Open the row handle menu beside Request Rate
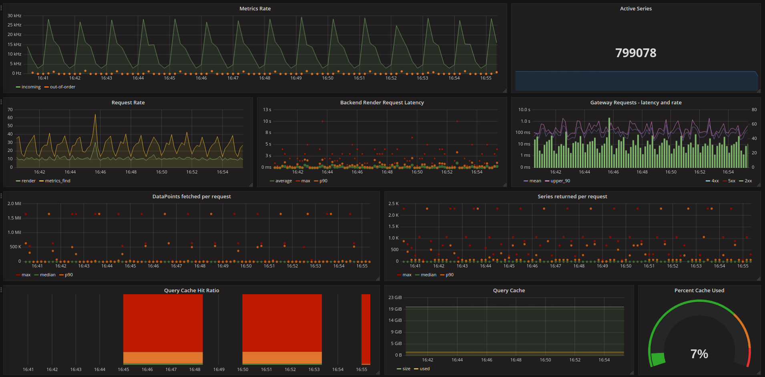Screen dimensions: 765x377 pyautogui.click(x=1, y=101)
